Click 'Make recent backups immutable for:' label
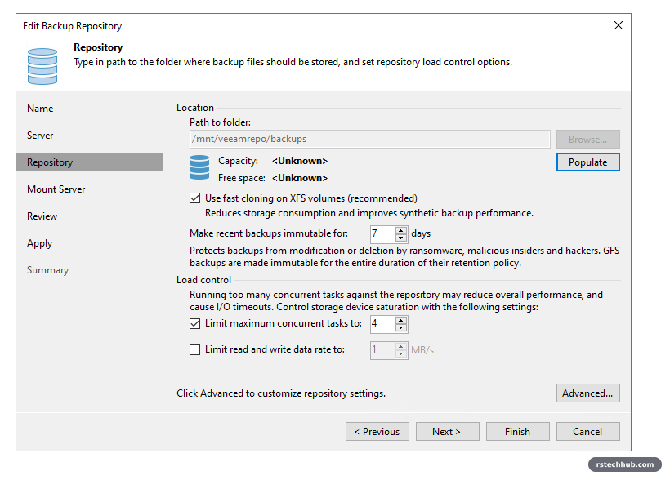Image resolution: width=670 pixels, height=480 pixels. click(269, 233)
